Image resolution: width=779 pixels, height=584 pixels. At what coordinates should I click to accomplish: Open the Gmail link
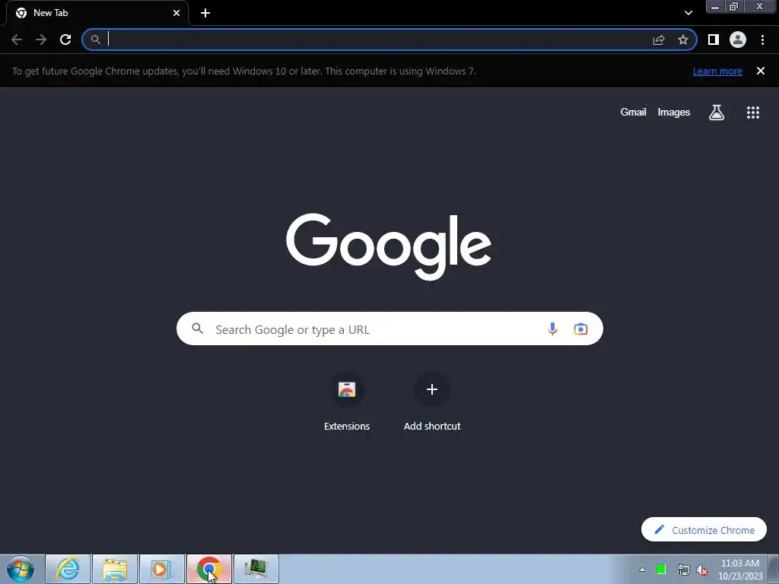click(x=633, y=113)
